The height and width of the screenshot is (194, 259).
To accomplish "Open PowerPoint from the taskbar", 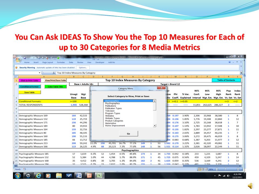I will click(x=89, y=176).
